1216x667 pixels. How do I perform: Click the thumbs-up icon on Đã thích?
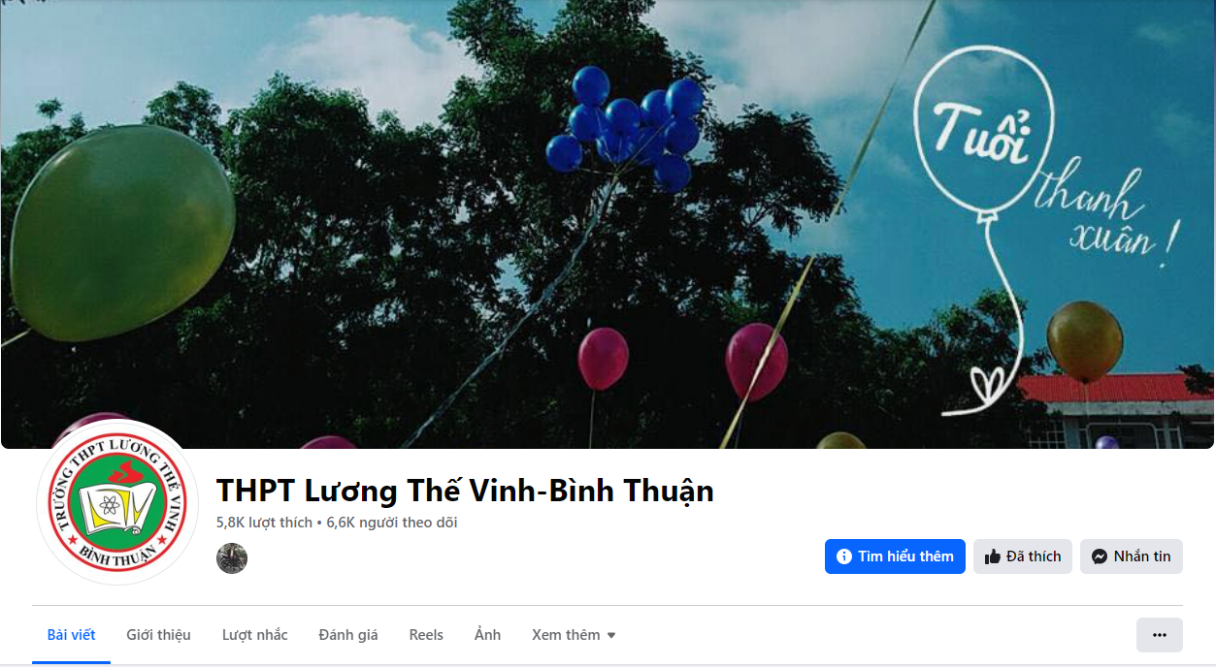(992, 556)
